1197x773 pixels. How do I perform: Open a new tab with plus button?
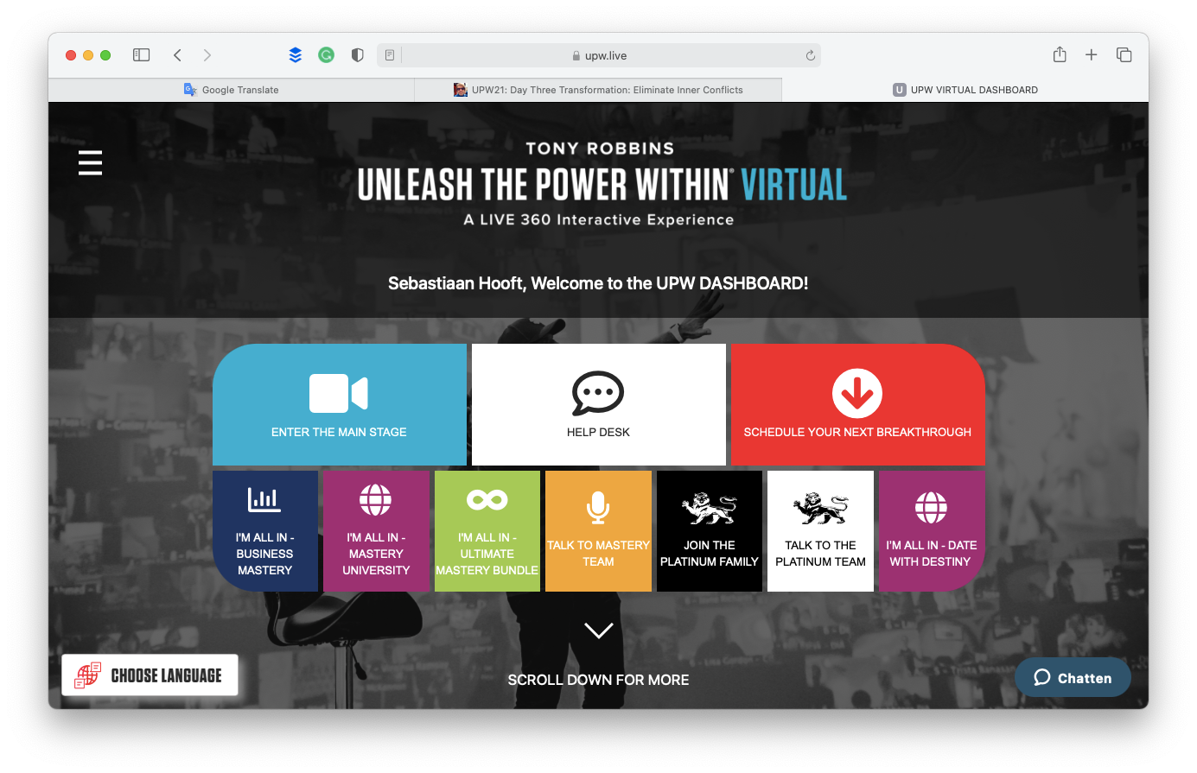click(1092, 55)
